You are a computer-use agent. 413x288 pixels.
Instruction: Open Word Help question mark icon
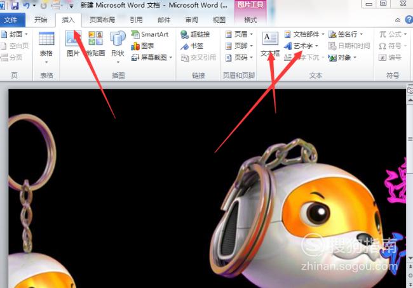[409, 20]
